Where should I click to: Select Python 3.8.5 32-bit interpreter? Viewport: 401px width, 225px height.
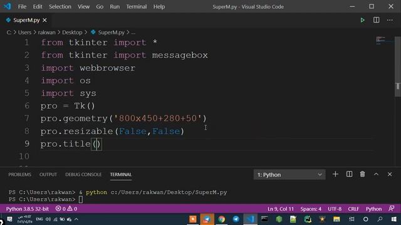[28, 209]
